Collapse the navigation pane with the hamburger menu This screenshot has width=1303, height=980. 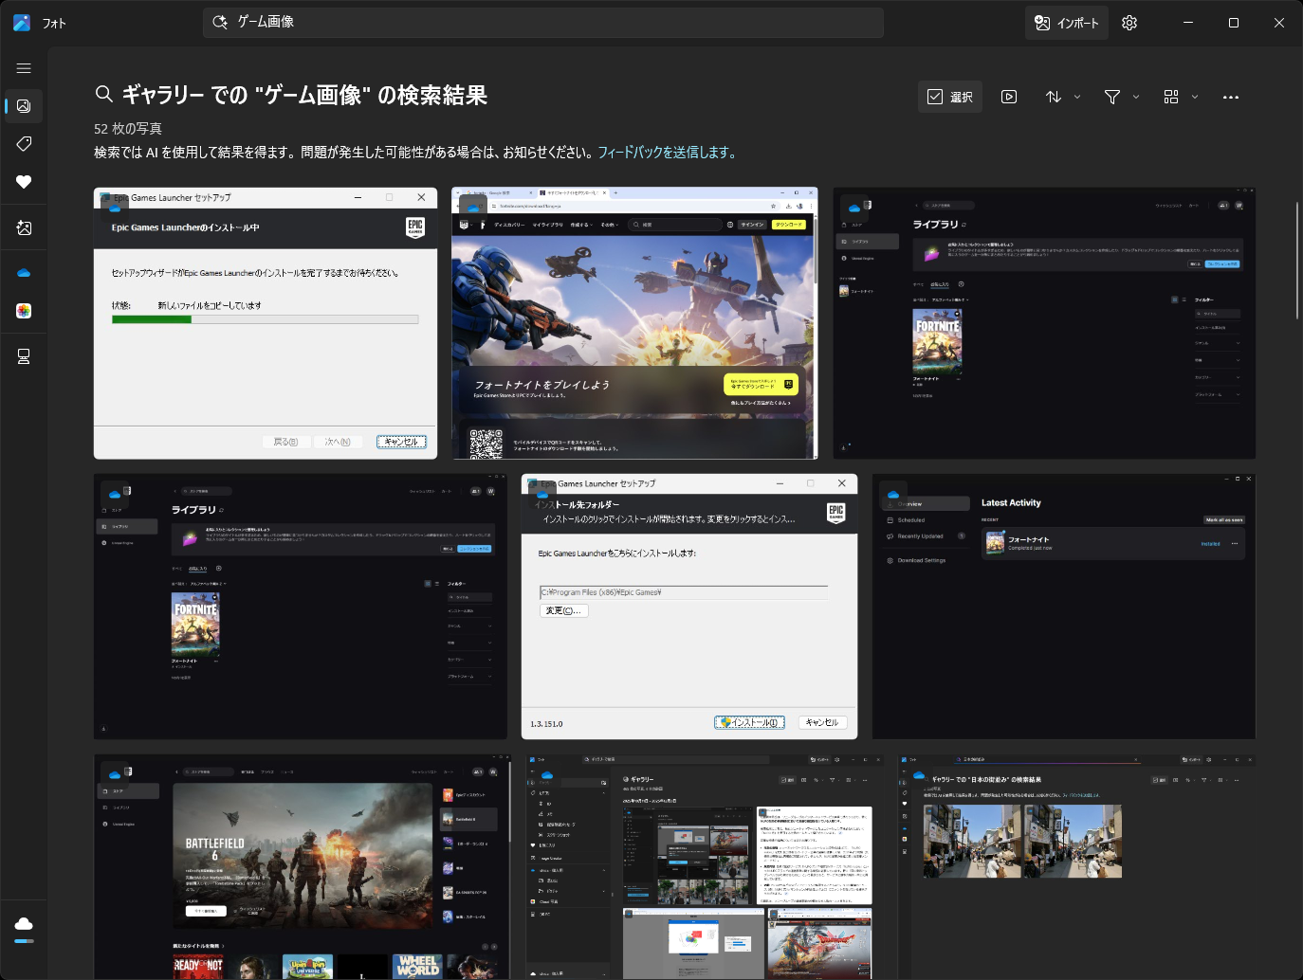pyautogui.click(x=24, y=67)
